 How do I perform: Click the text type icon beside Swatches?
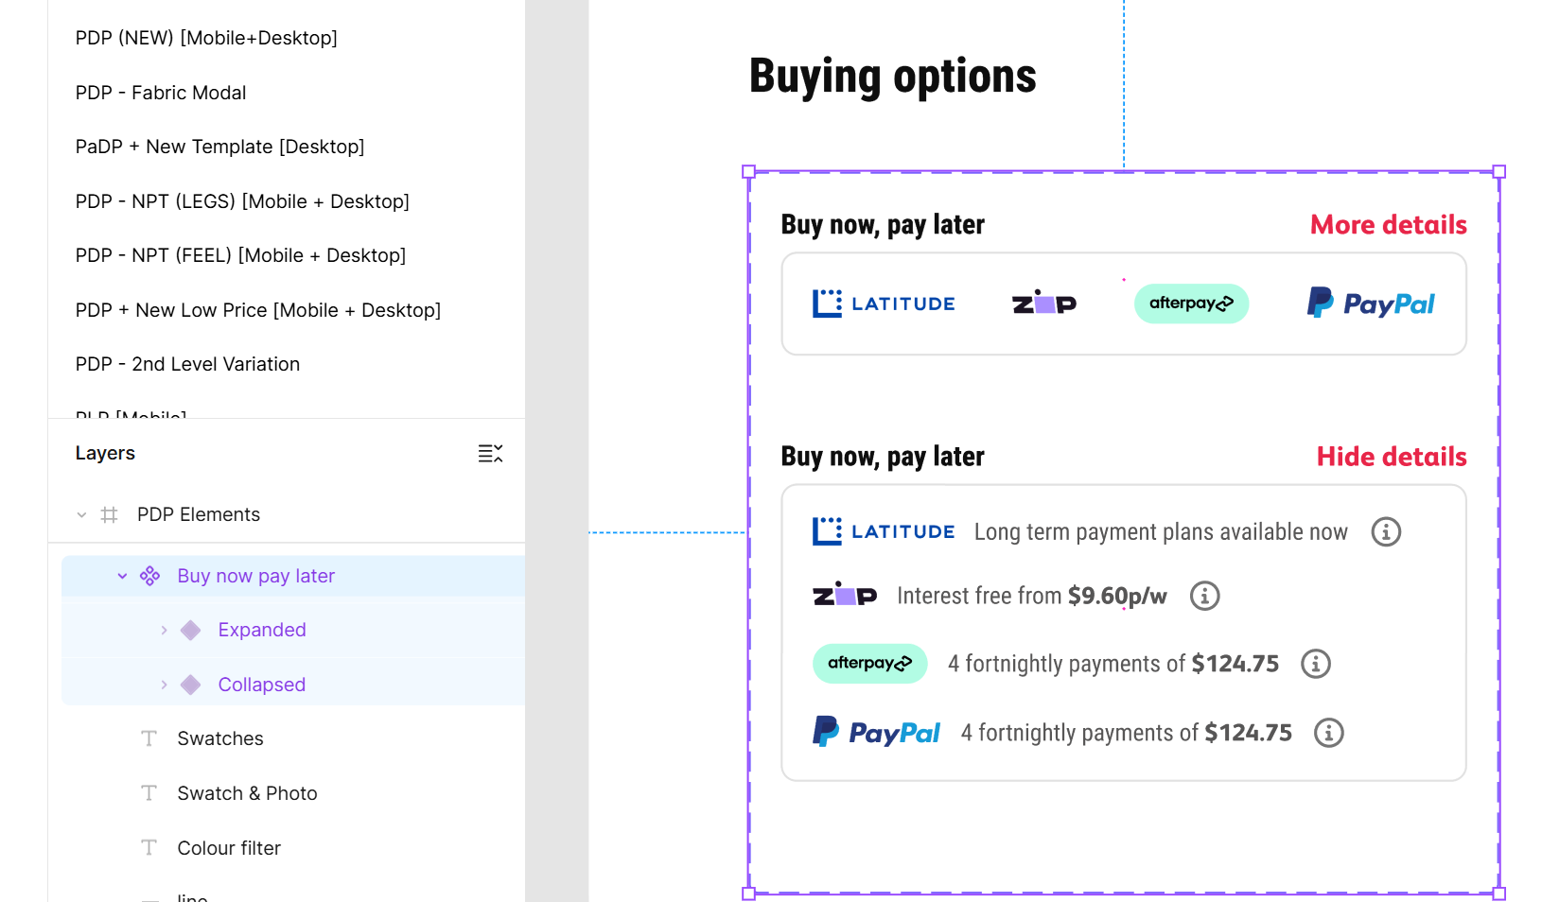(149, 738)
